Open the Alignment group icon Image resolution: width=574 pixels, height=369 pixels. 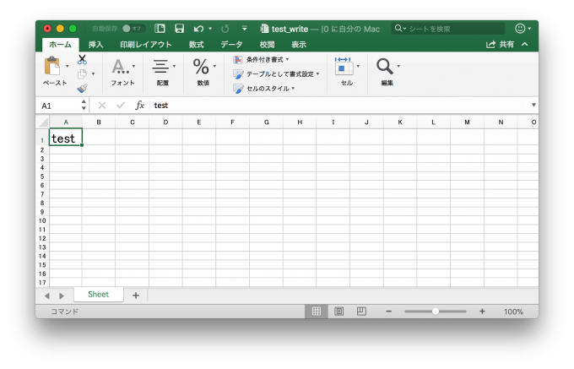(160, 66)
